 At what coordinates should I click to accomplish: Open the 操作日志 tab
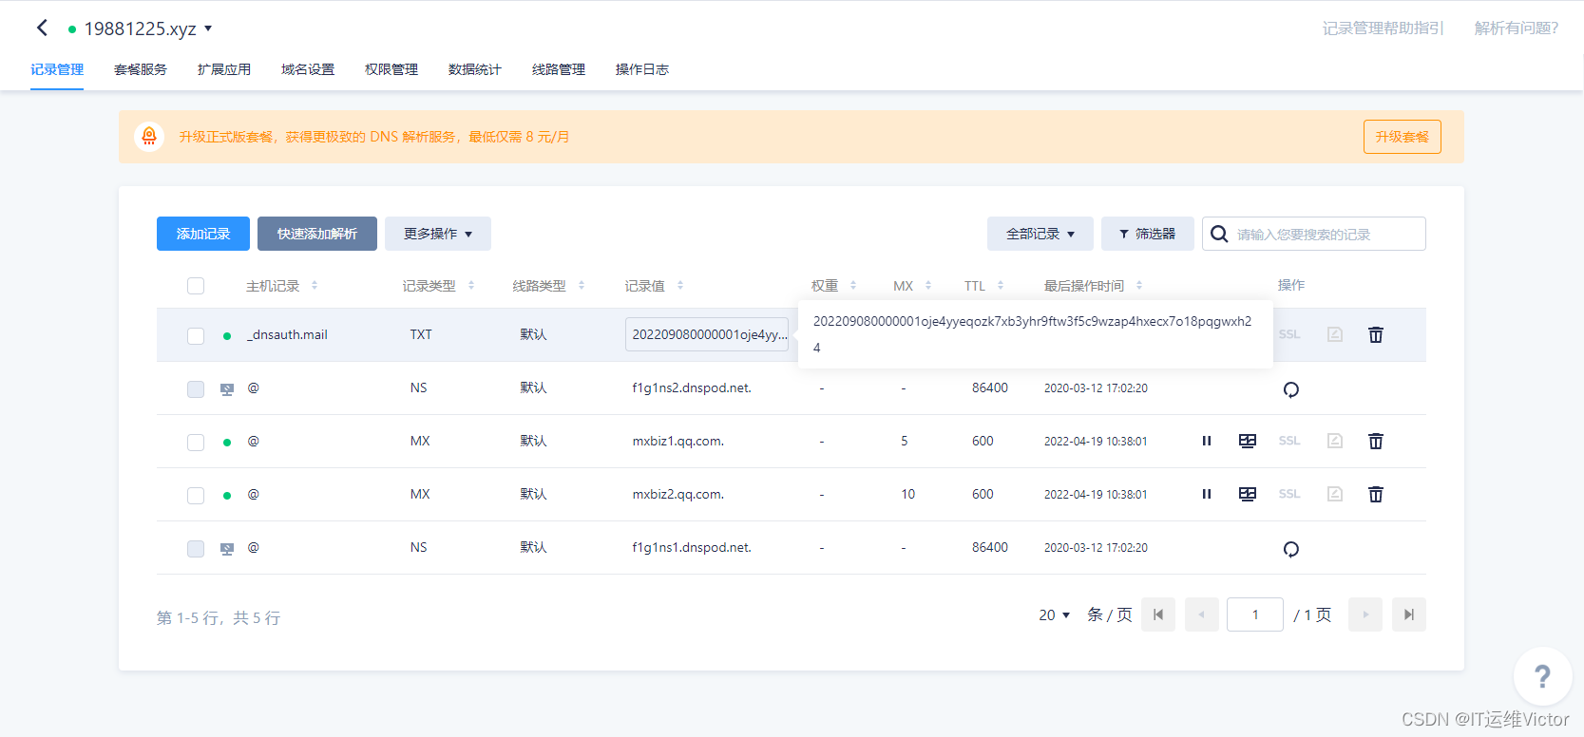[642, 69]
